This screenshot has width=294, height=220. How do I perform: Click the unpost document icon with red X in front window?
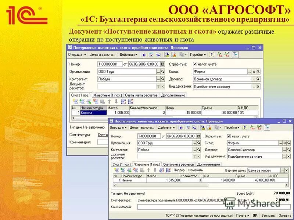pos(209,128)
